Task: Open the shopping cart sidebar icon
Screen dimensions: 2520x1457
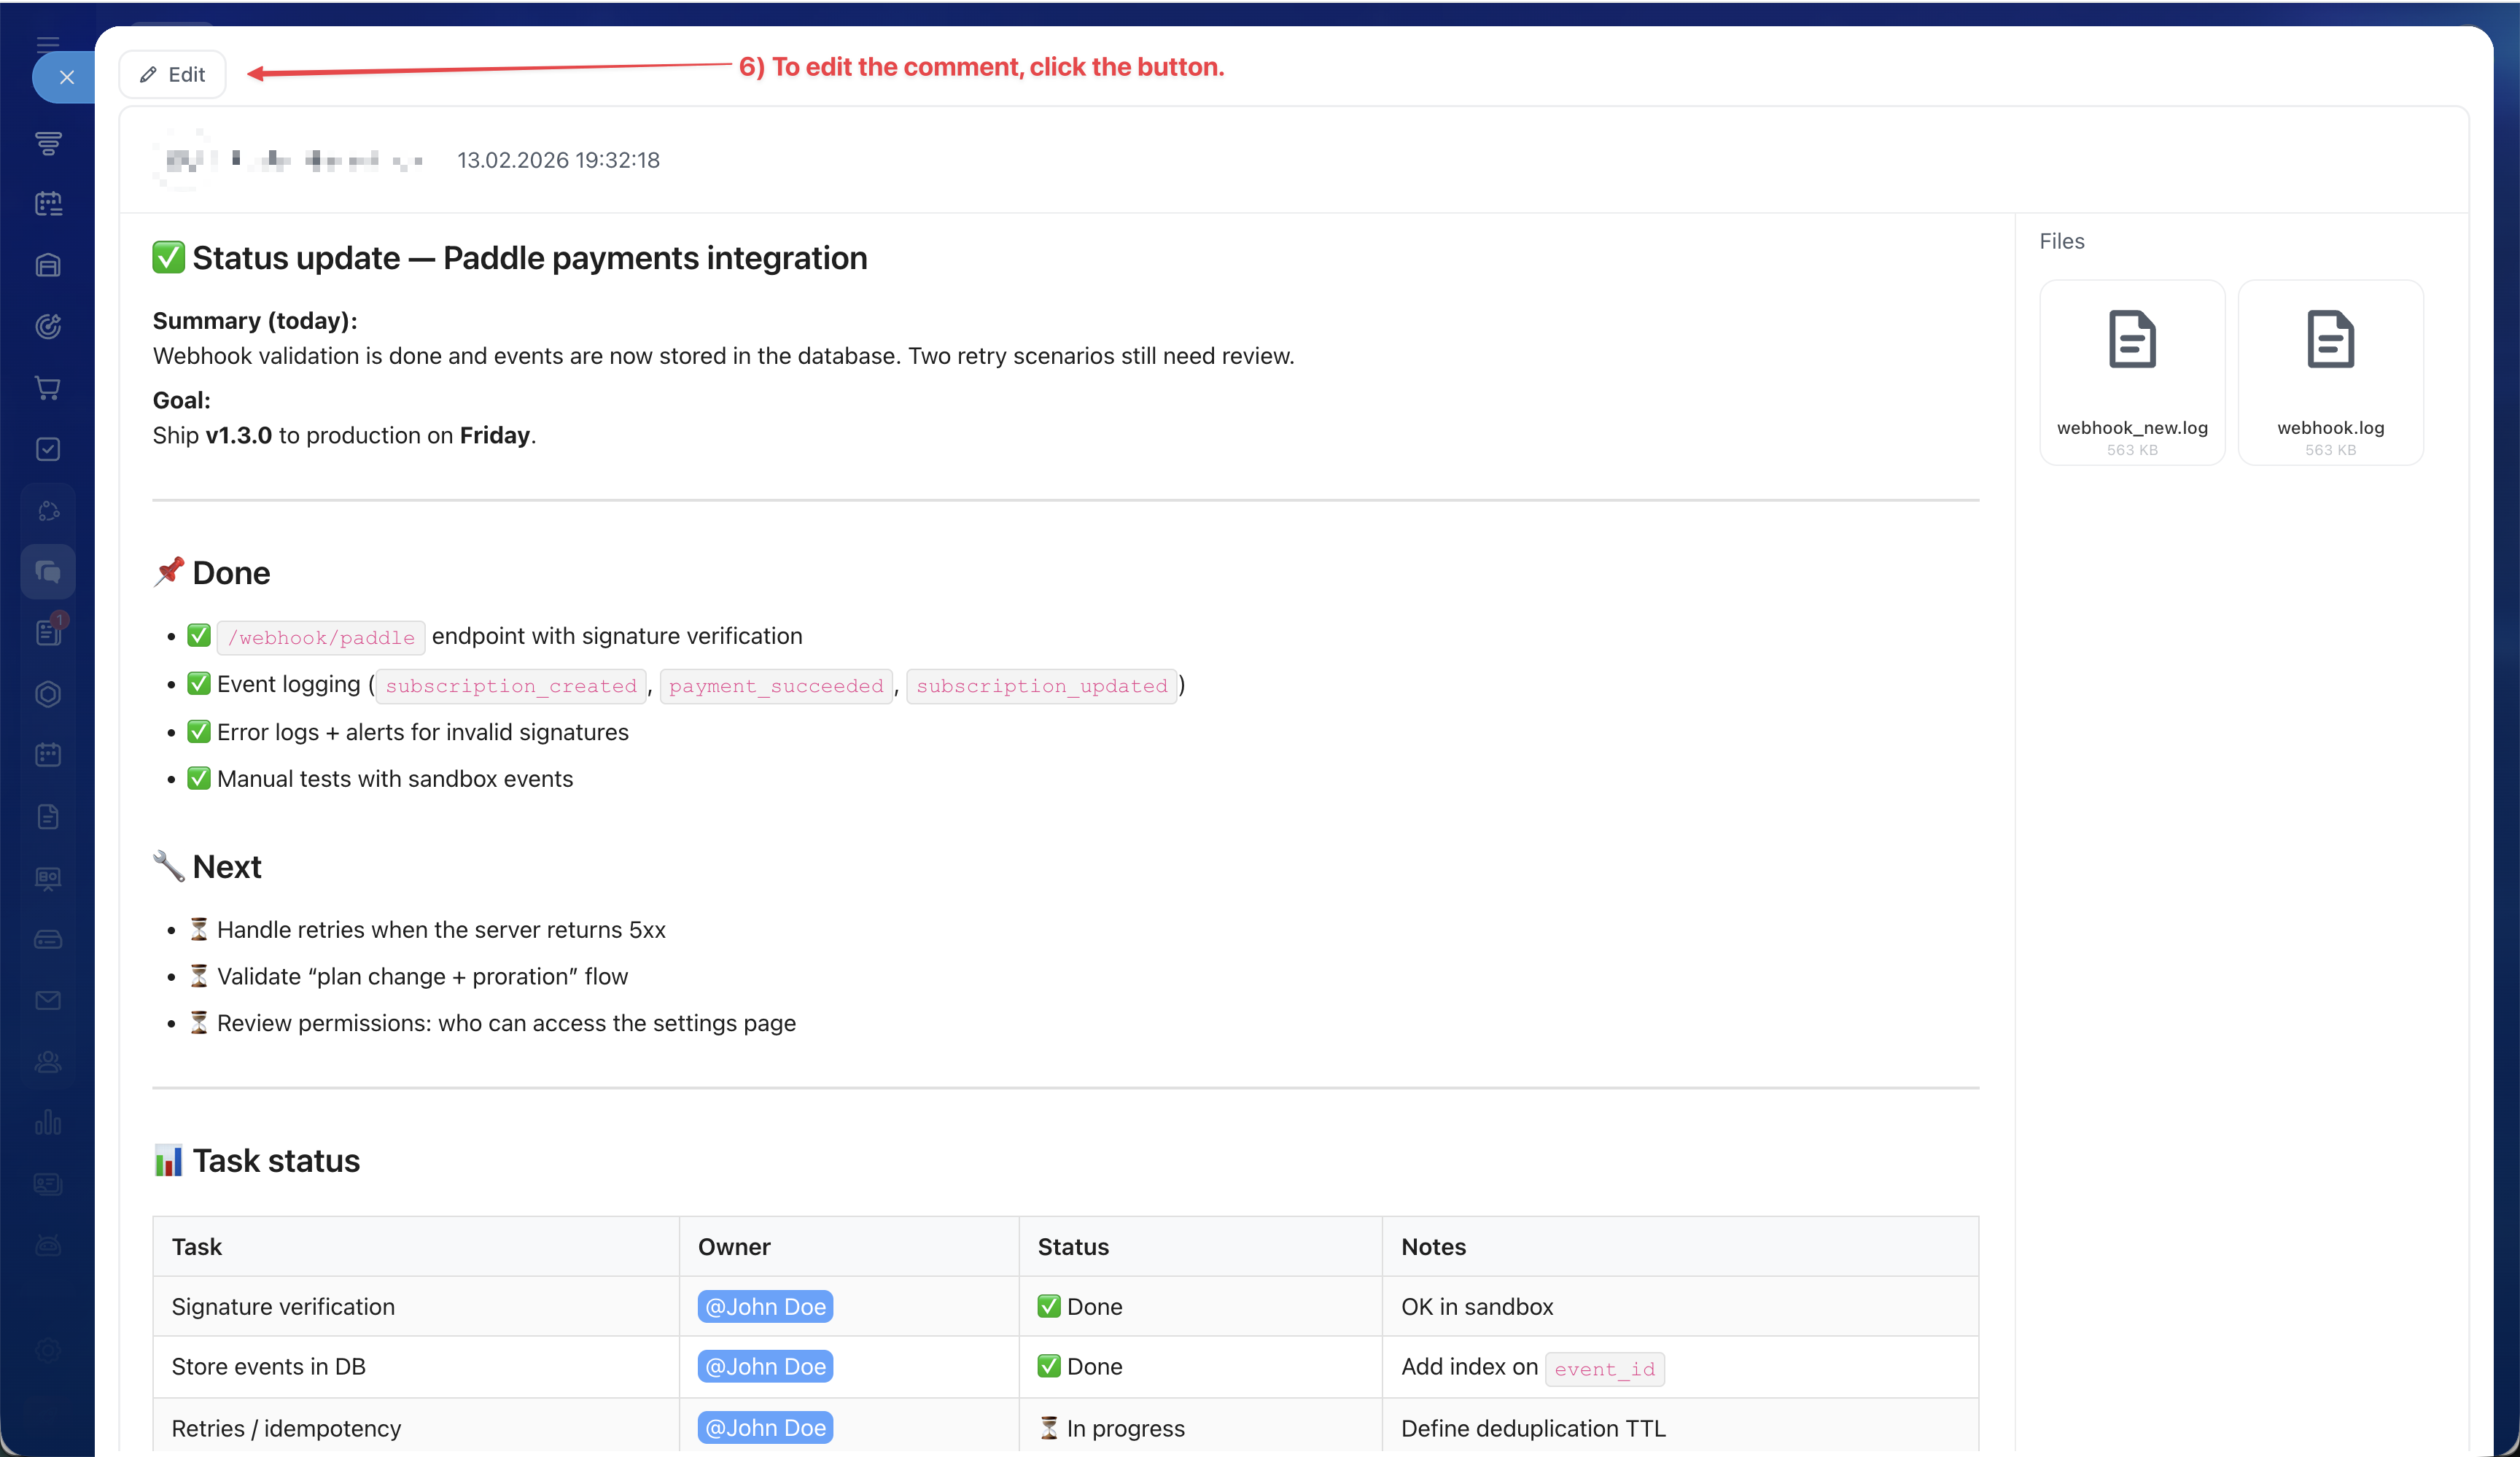Action: [x=48, y=388]
